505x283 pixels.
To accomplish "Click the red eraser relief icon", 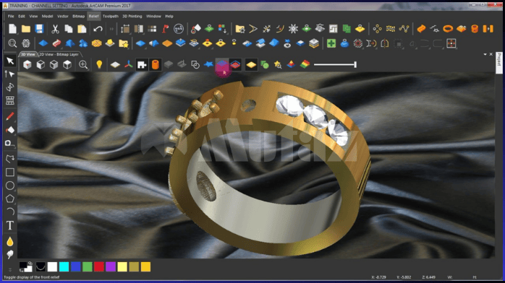I will click(56, 43).
